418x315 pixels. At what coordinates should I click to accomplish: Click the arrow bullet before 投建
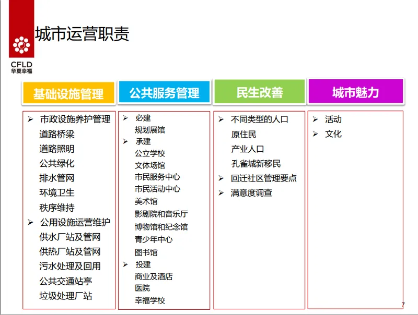(125, 264)
